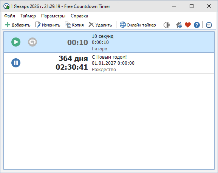Open the Справка menu

point(79,16)
